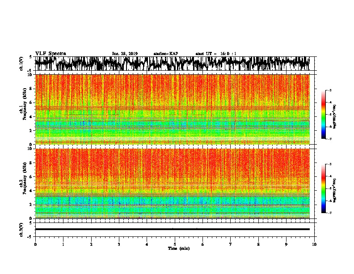Viewport: 354px width, 274px height.
Task: Click the "-7" tick on ch.1 color bar
Action: [329, 139]
